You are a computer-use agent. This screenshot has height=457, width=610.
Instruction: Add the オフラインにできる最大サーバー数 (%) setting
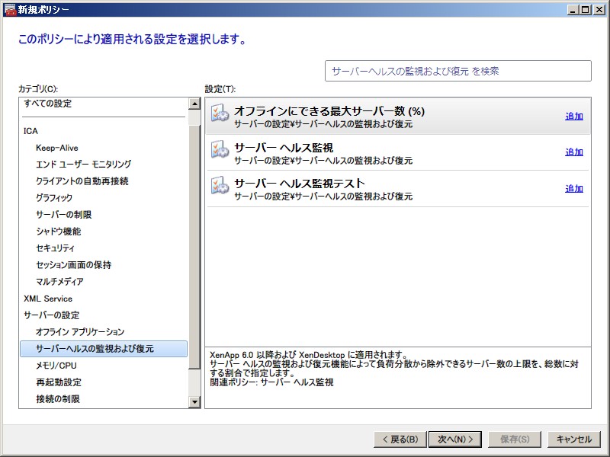573,117
